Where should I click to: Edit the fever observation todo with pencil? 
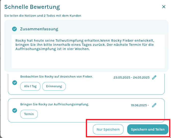point(154,78)
